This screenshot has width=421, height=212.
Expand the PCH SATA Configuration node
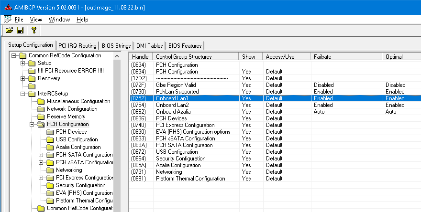point(41,155)
